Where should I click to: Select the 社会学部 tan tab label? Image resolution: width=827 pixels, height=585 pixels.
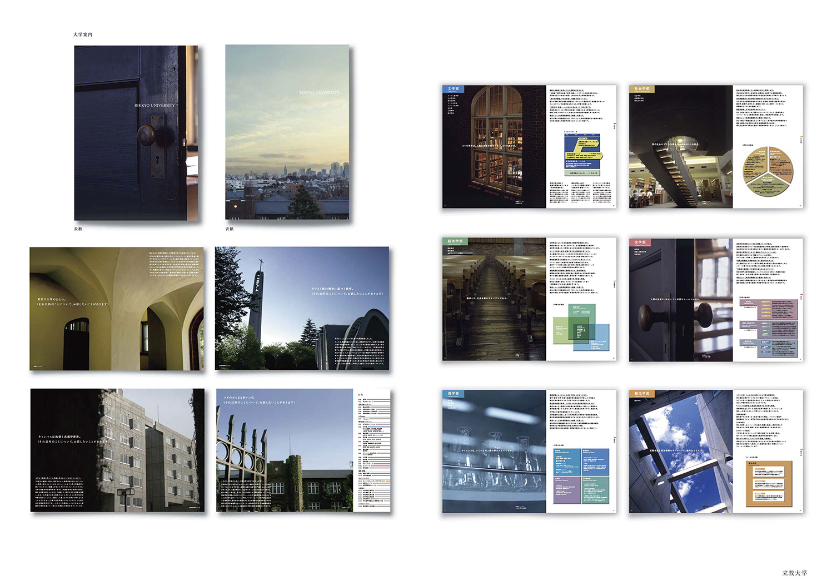coord(642,89)
